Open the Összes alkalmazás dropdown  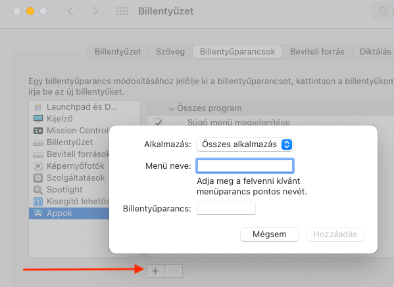pos(245,144)
